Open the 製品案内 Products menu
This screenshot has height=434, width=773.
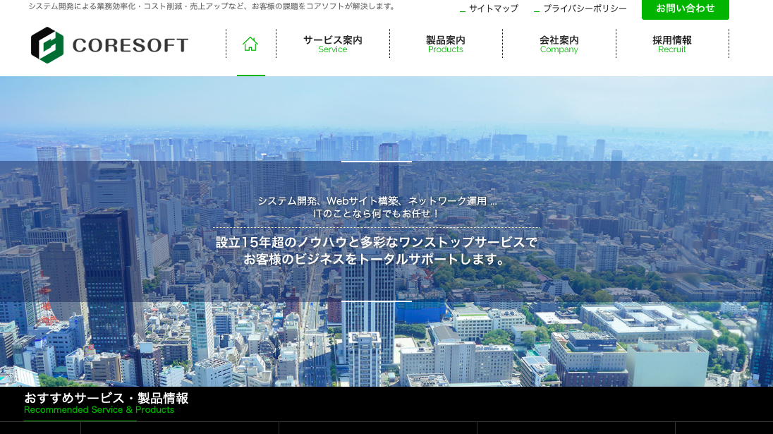[x=445, y=44]
